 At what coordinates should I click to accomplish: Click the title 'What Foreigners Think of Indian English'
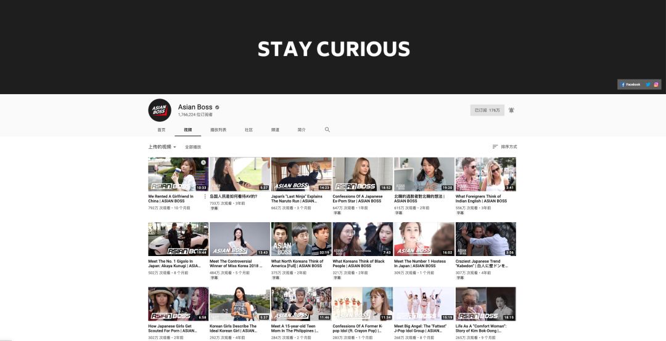[x=481, y=198]
